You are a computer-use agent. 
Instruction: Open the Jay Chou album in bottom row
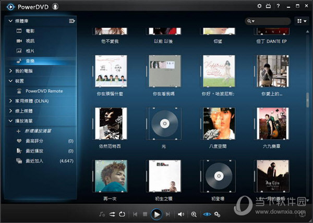click(x=272, y=176)
